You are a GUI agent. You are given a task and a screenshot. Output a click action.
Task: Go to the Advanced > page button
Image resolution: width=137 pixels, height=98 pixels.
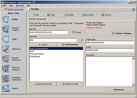[119, 90]
